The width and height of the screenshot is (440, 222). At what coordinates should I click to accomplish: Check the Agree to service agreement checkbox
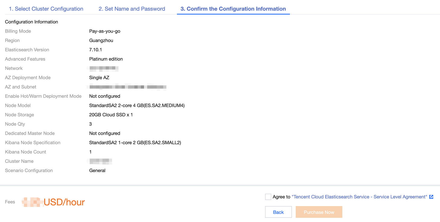268,197
